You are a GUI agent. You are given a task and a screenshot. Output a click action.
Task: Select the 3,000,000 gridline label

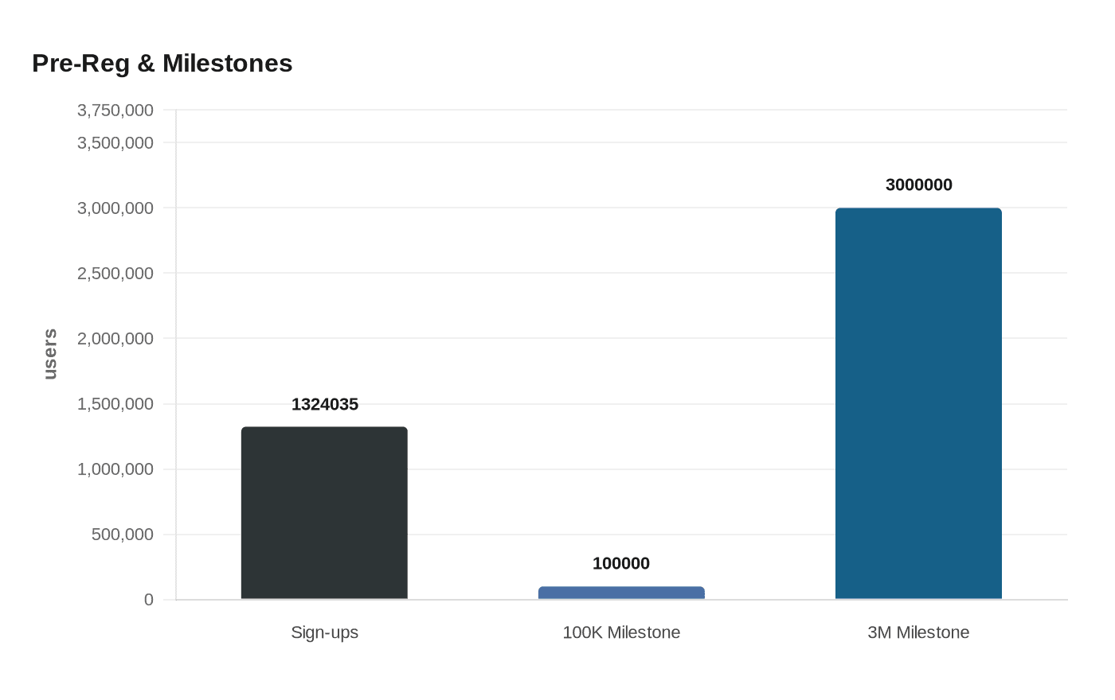click(114, 208)
